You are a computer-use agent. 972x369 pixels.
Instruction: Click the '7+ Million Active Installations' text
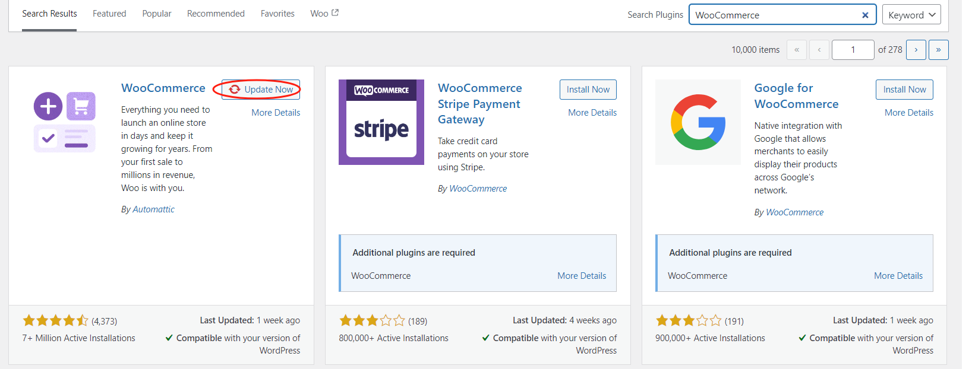click(79, 338)
